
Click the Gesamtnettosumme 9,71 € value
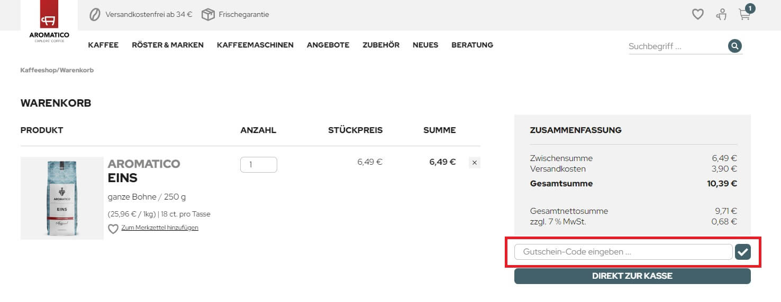coord(726,211)
